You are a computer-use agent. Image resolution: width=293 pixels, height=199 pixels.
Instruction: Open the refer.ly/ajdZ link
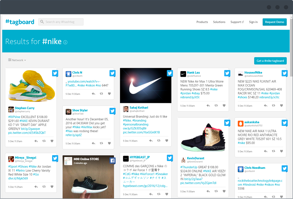[74, 135]
